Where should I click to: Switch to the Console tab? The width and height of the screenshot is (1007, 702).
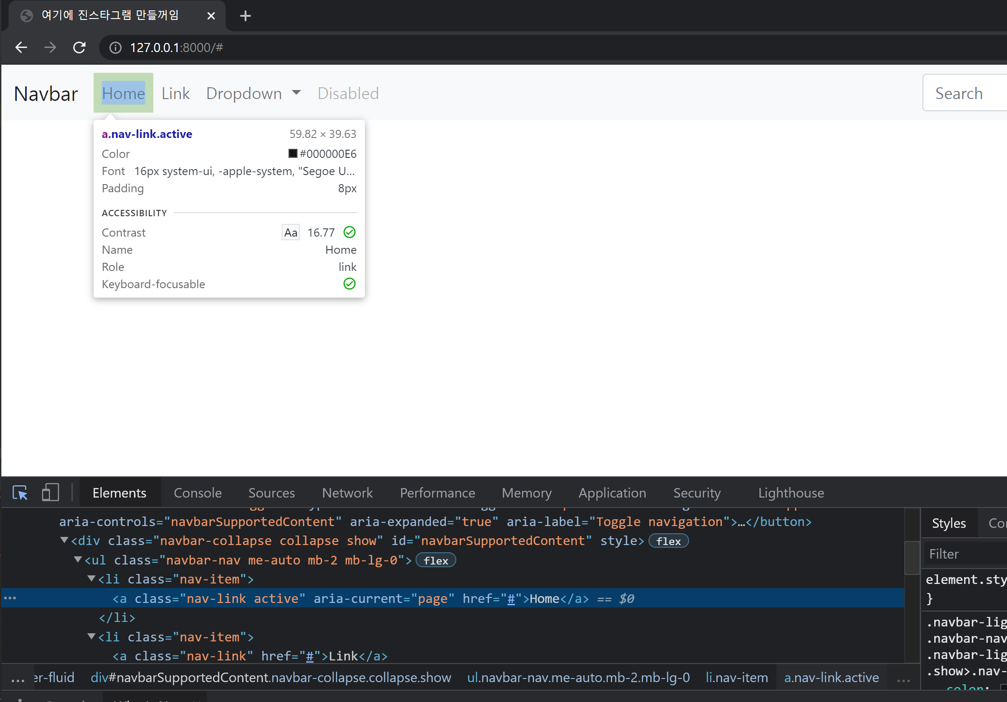pos(198,493)
